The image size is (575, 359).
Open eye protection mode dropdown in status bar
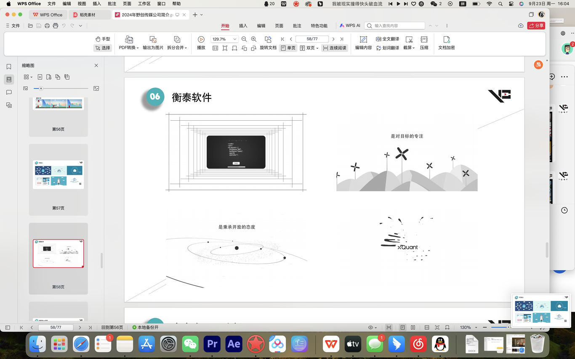click(372, 327)
